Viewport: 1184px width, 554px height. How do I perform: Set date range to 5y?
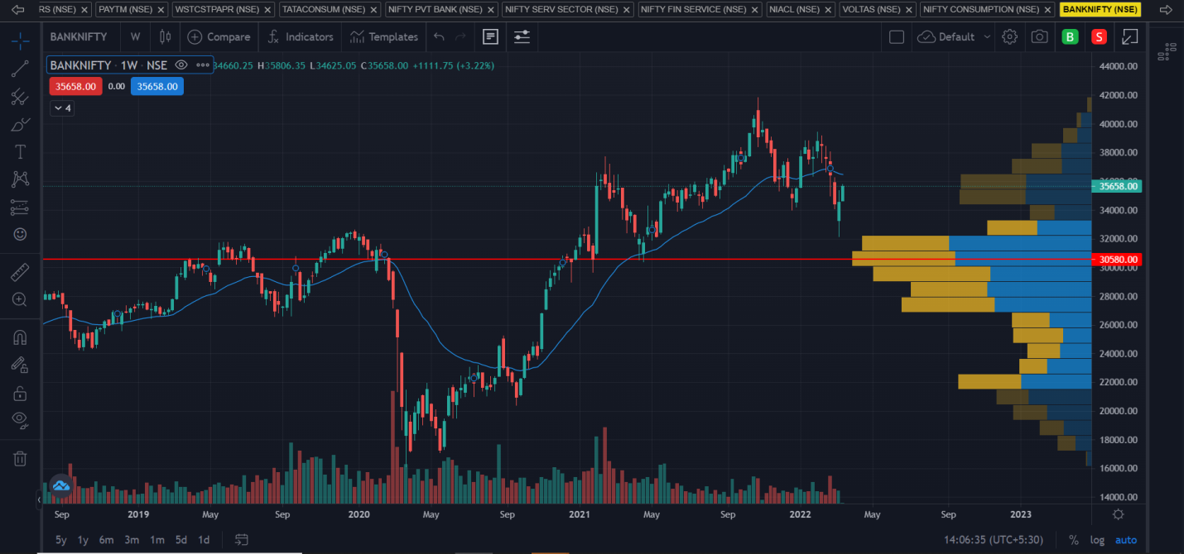60,540
